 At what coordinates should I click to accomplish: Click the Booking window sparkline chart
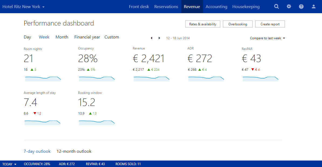coord(97,123)
